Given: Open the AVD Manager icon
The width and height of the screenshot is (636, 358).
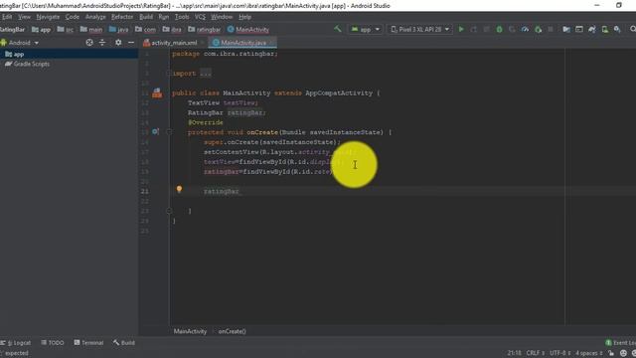Looking at the screenshot, I should [605, 29].
